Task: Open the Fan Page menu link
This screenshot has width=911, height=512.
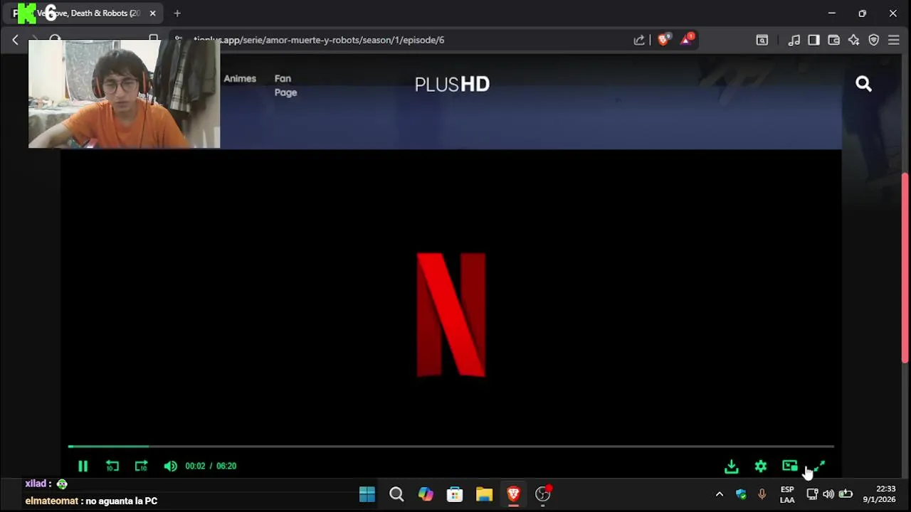Action: pyautogui.click(x=285, y=85)
